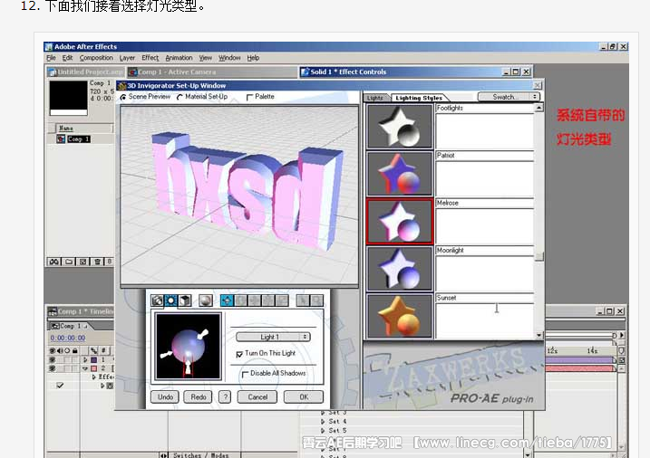
Task: Choose the Melrose lighting style thumbnail
Action: coord(400,222)
